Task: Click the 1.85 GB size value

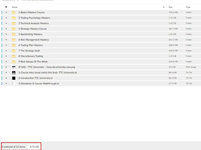Action: point(172,34)
